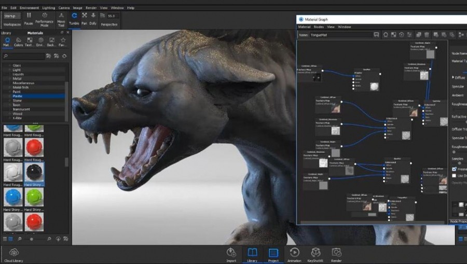Open the Environment menu
The height and width of the screenshot is (264, 467).
point(29,8)
